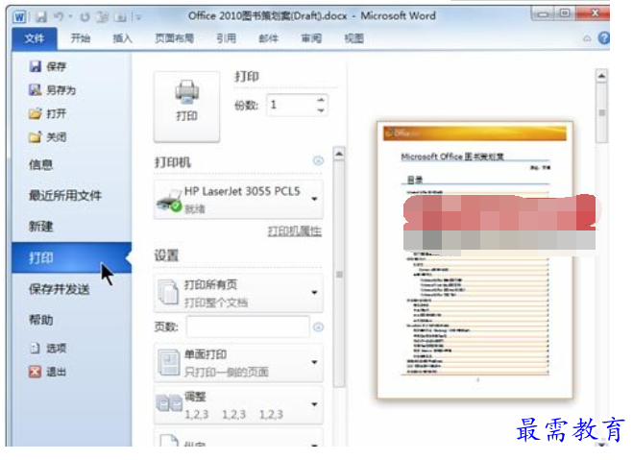Open the 调整 collation dropdown
633x460 pixels.
(238, 404)
